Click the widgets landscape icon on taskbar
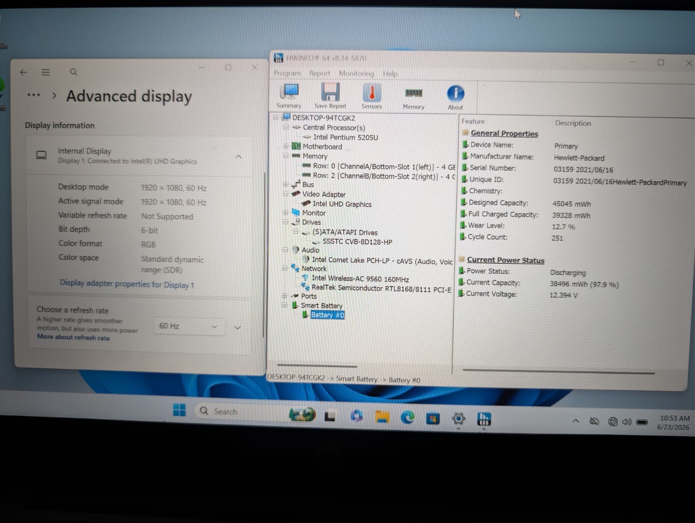 [x=302, y=414]
